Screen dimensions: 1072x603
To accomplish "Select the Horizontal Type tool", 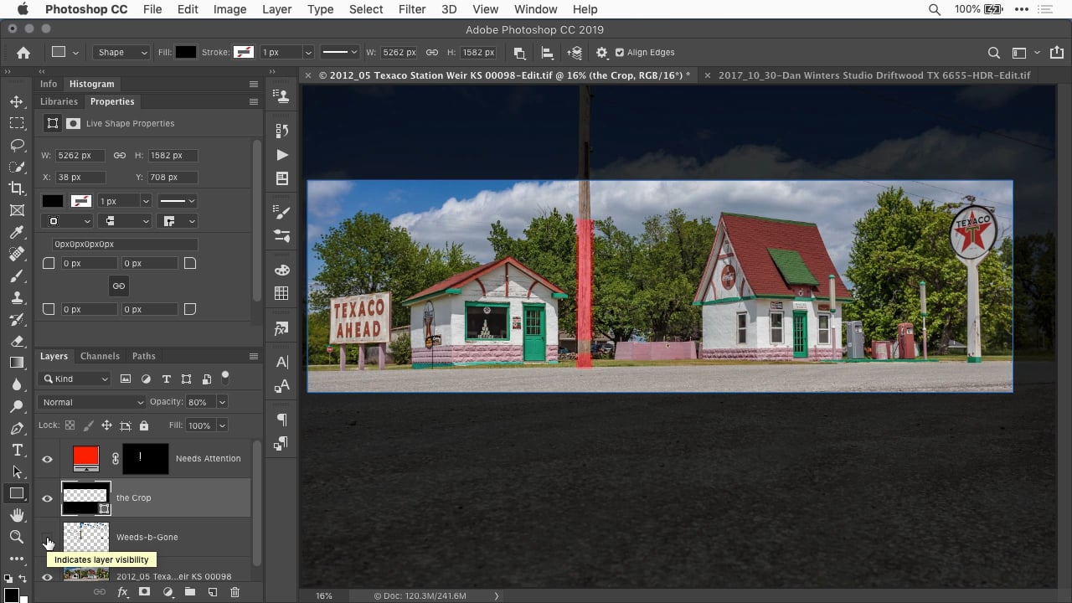I will 16,450.
